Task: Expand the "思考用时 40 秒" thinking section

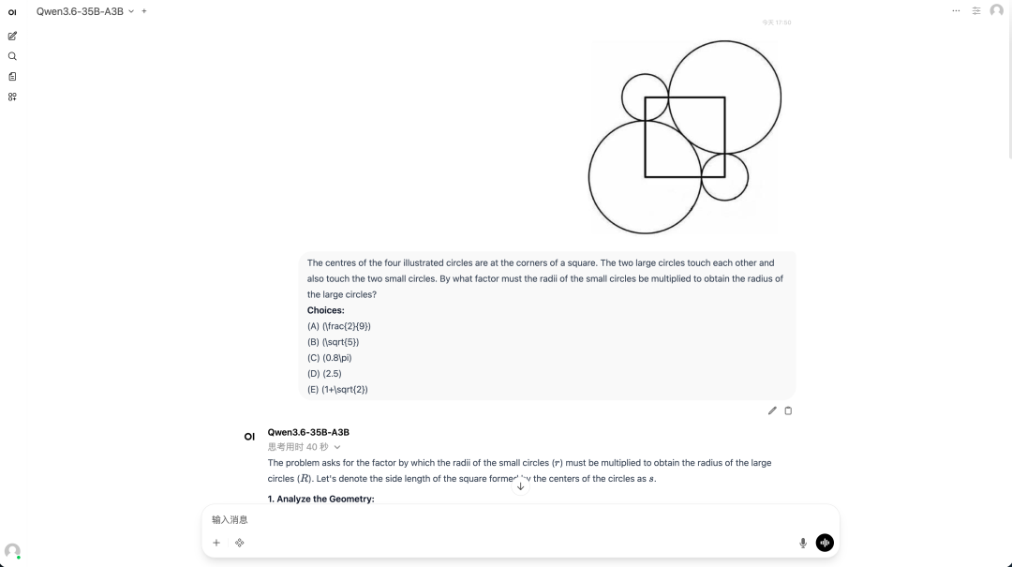Action: coord(304,447)
